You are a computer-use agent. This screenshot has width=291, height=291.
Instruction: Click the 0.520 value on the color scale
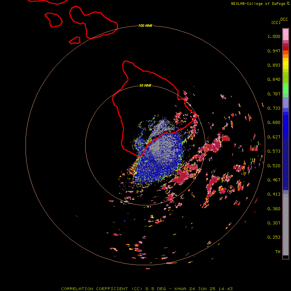274,166
